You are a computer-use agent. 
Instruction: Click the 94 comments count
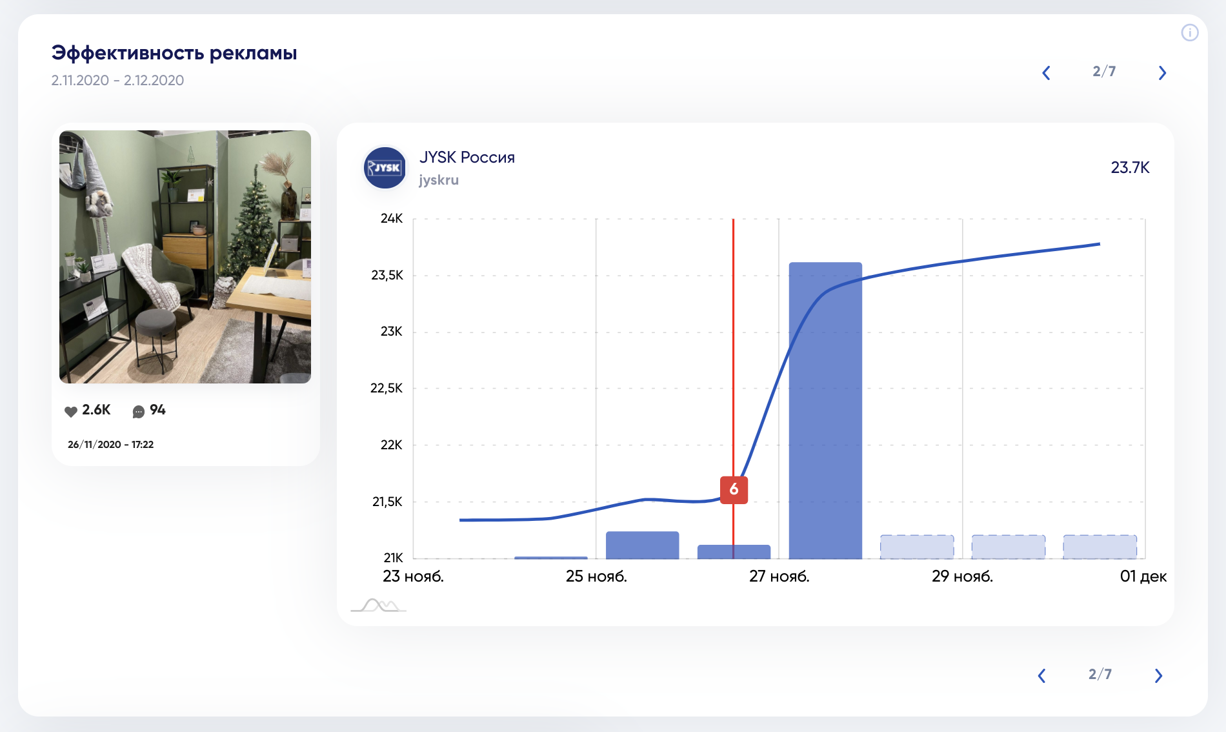(157, 410)
